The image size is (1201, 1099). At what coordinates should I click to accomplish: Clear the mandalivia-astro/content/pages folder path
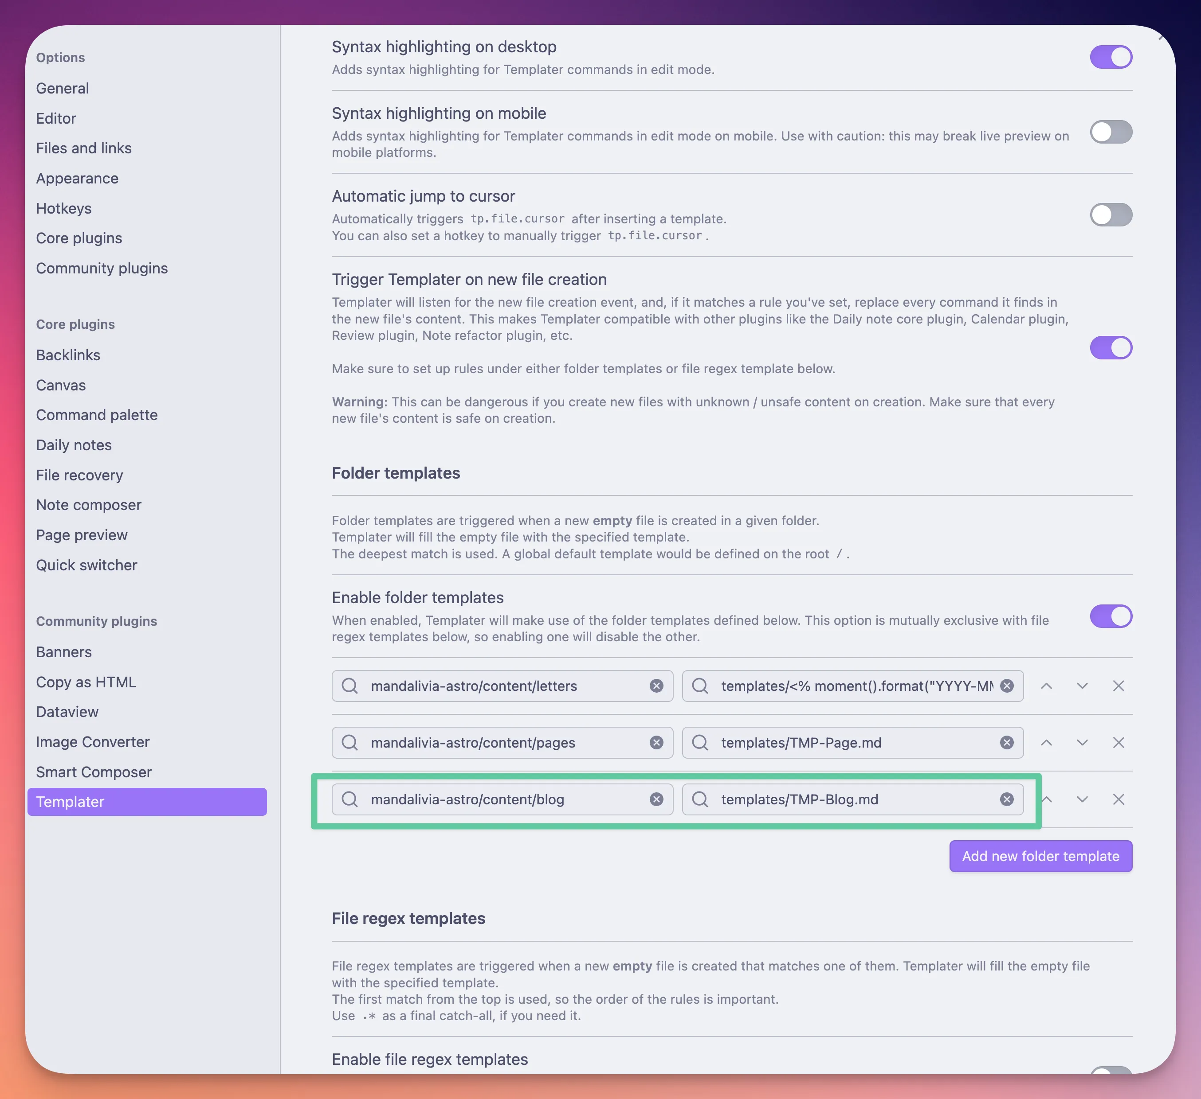[x=656, y=742]
